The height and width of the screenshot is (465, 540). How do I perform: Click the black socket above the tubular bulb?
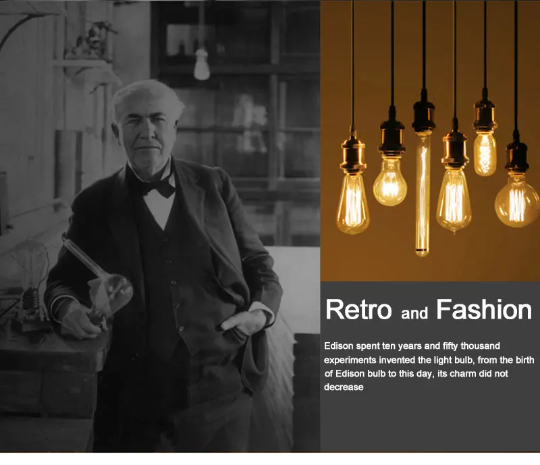[423, 112]
